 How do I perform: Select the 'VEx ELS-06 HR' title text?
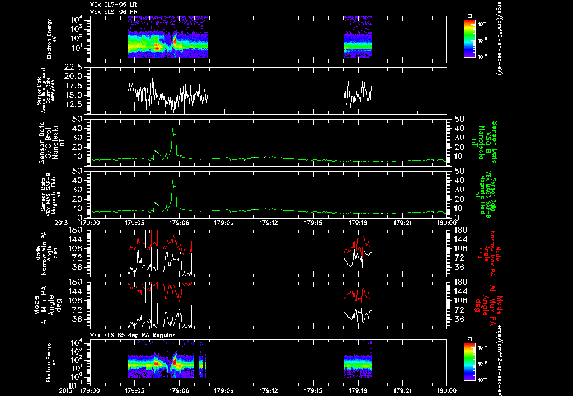coord(114,12)
